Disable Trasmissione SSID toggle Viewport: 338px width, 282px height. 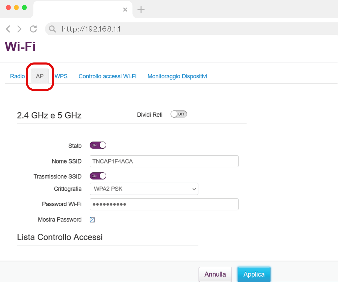98,176
